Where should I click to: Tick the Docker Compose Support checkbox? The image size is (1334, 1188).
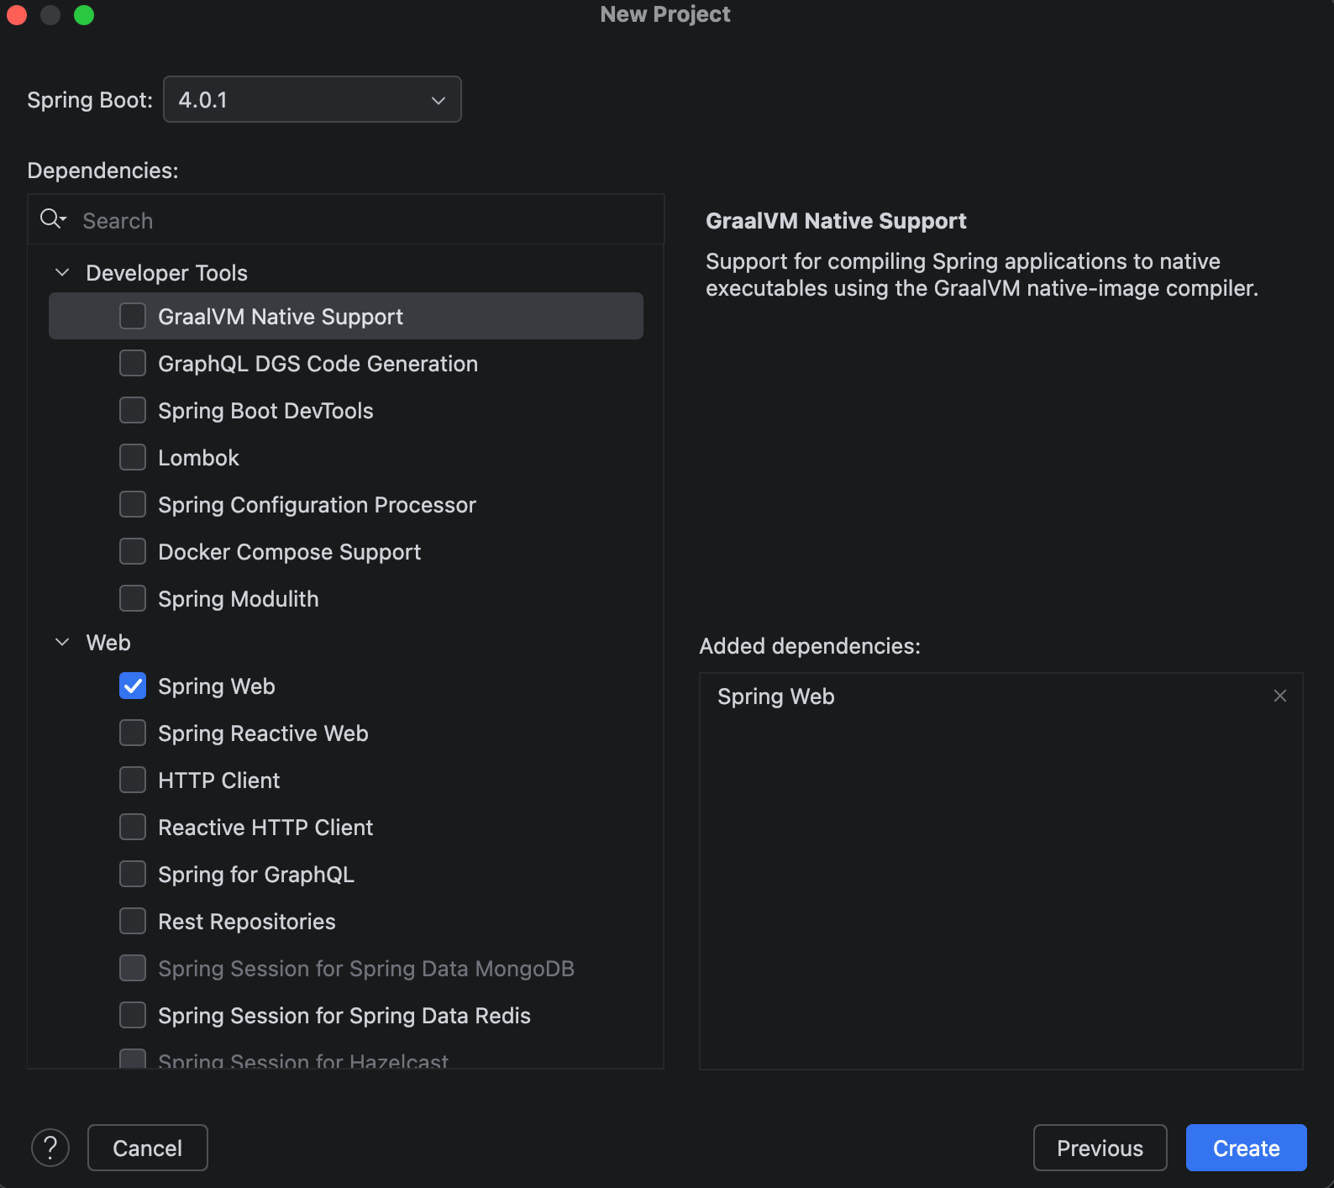pos(133,552)
